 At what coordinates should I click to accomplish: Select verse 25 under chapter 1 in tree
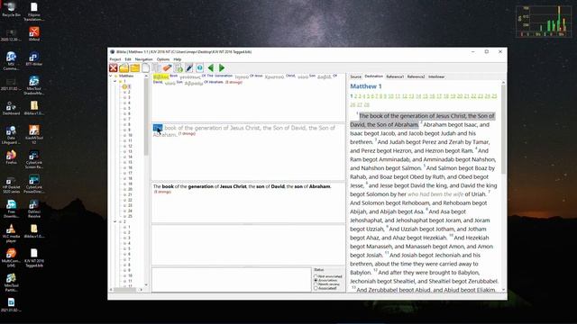[130, 216]
